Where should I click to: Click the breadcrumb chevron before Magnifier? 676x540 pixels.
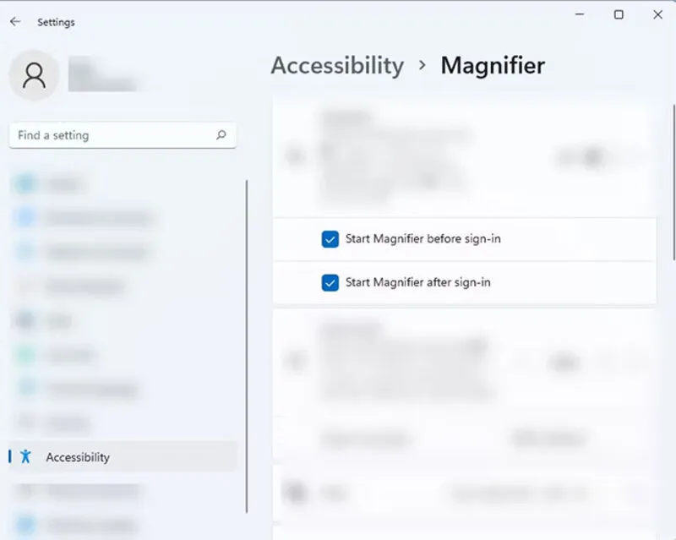pyautogui.click(x=422, y=66)
